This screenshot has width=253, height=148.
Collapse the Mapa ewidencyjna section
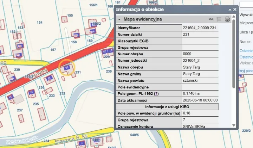pyautogui.click(x=119, y=19)
